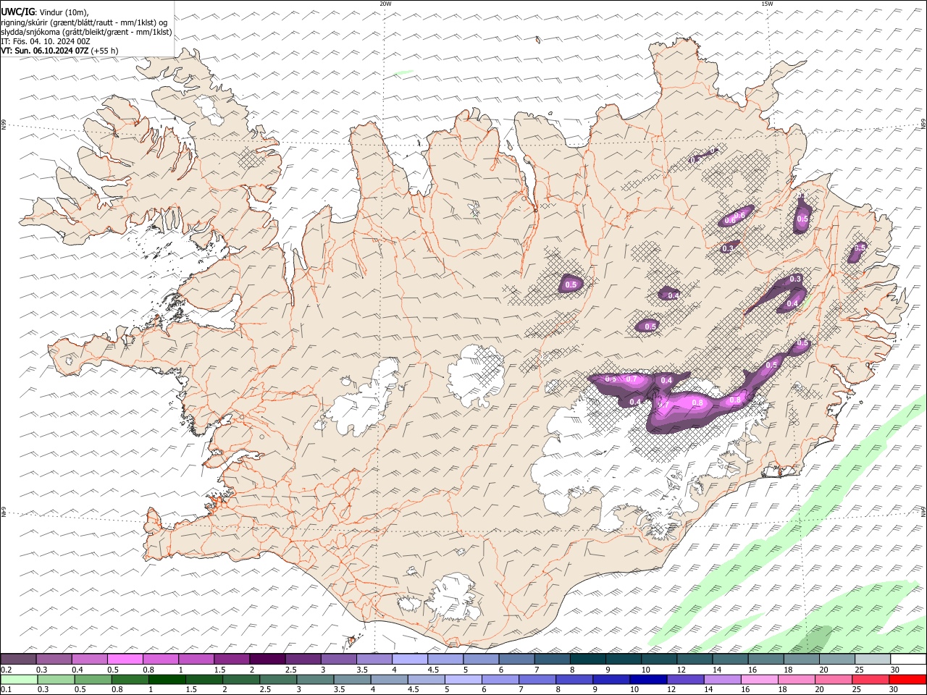Select the 3–3.5 swatch in upper legend bar
Viewport: 927px width, 695px height.
[x=338, y=660]
